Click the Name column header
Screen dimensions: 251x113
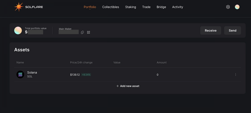pyautogui.click(x=20, y=63)
